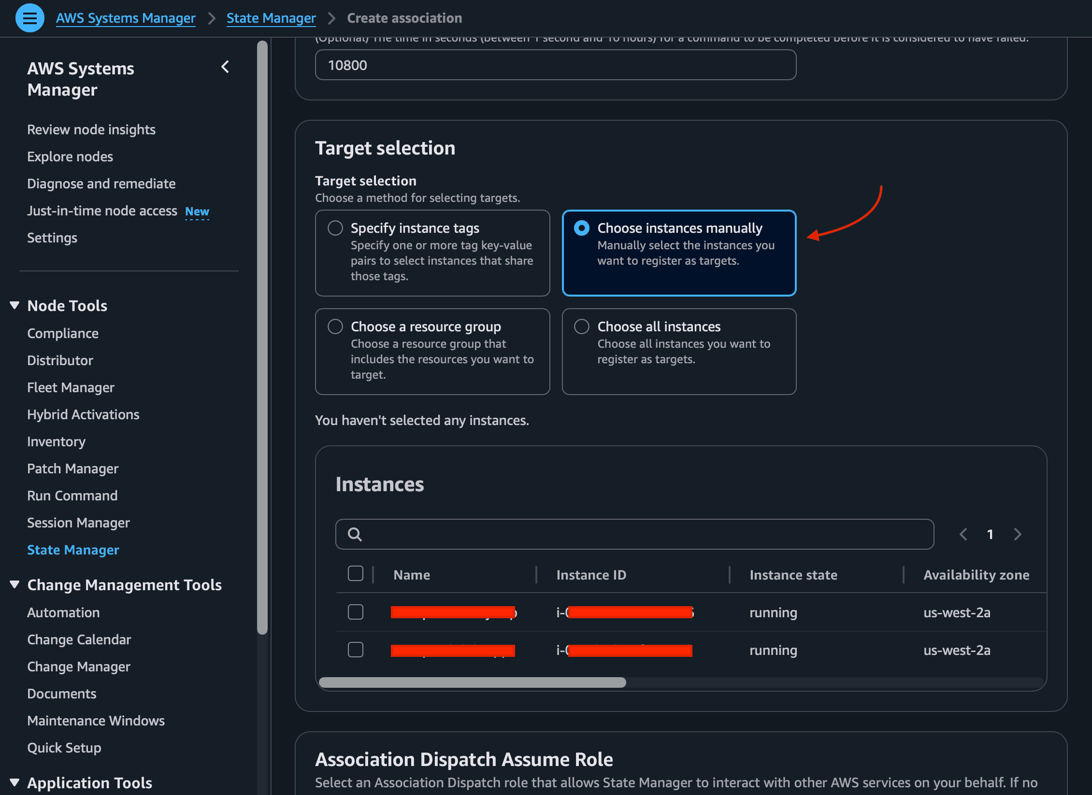Open Inventory page

57,441
